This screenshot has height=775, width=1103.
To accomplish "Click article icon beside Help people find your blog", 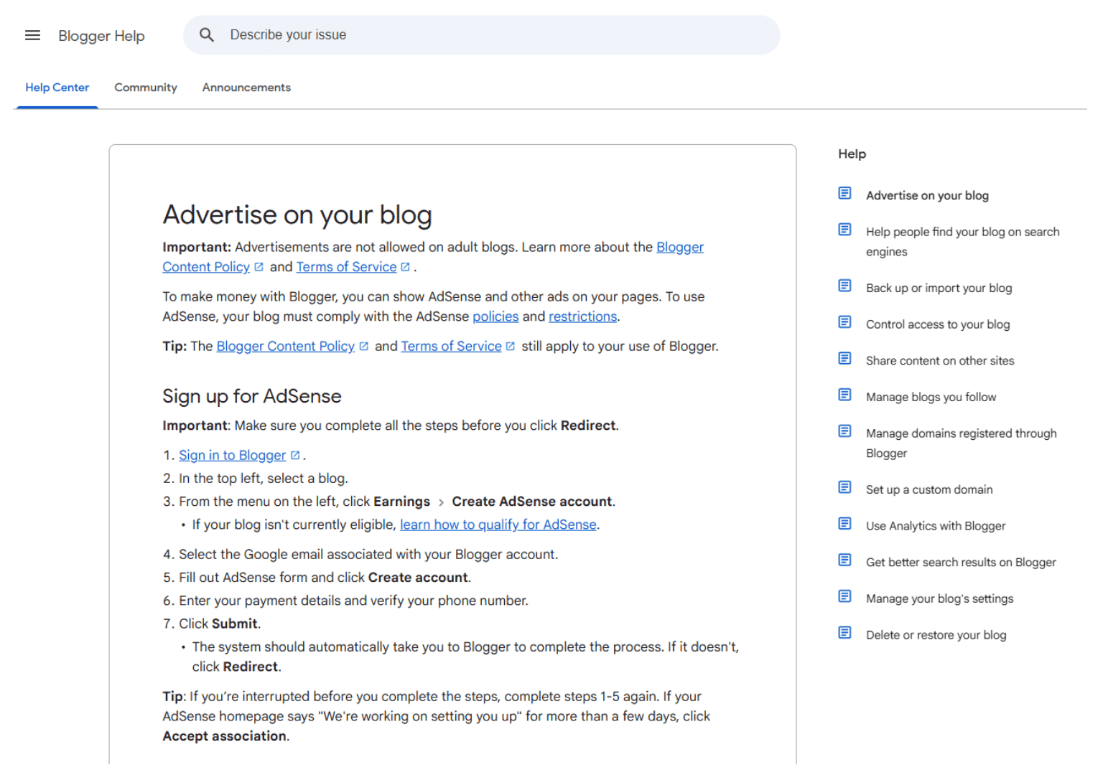I will pyautogui.click(x=844, y=230).
